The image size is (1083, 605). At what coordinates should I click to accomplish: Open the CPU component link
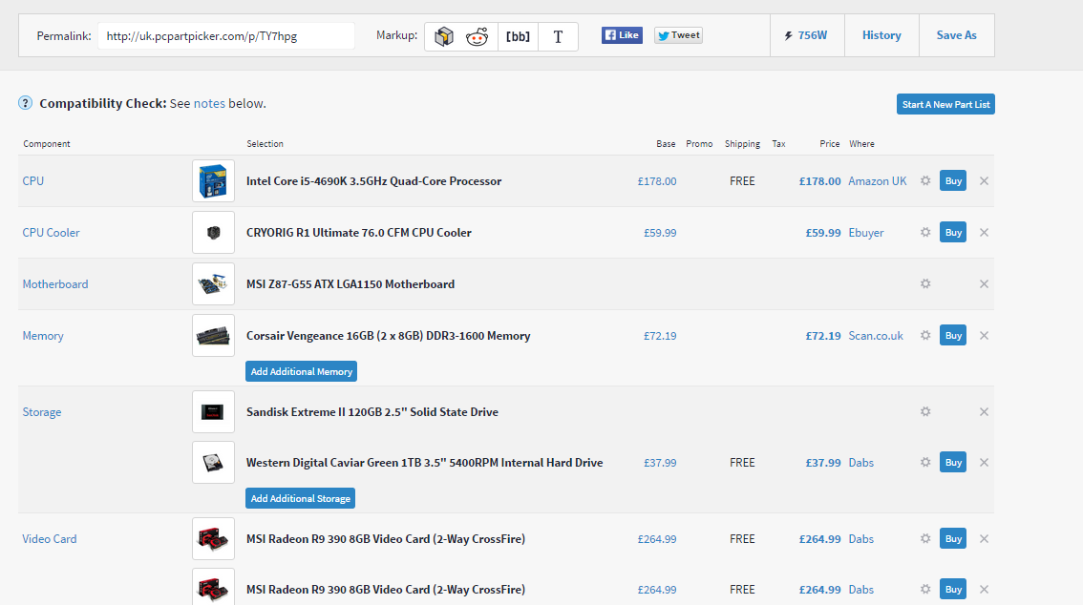pyautogui.click(x=33, y=180)
